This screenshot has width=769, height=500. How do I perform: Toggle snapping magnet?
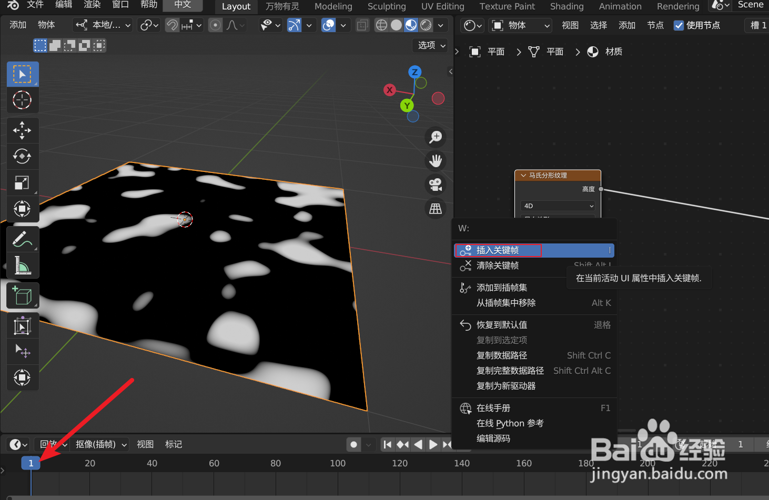click(x=172, y=25)
